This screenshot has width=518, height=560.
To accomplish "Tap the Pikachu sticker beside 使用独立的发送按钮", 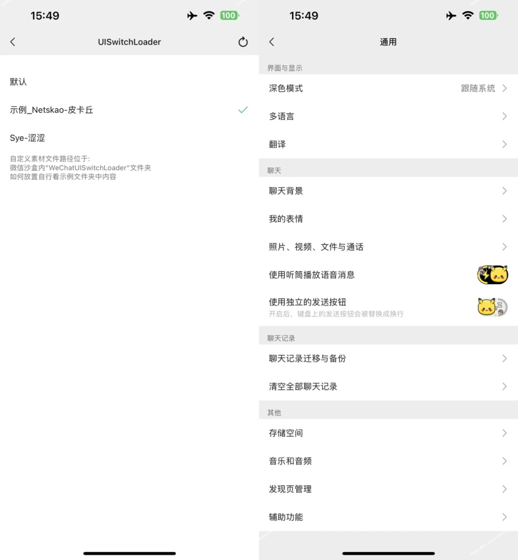I will (491, 306).
